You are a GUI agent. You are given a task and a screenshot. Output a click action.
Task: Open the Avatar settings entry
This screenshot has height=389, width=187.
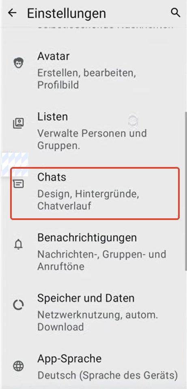[x=93, y=70]
